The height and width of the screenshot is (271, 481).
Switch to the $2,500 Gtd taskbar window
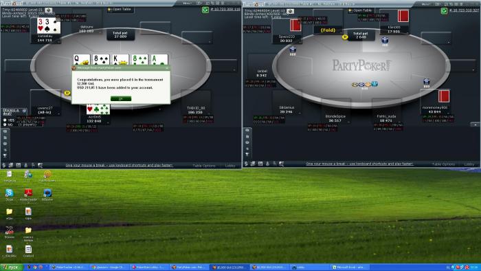[x=269, y=268]
